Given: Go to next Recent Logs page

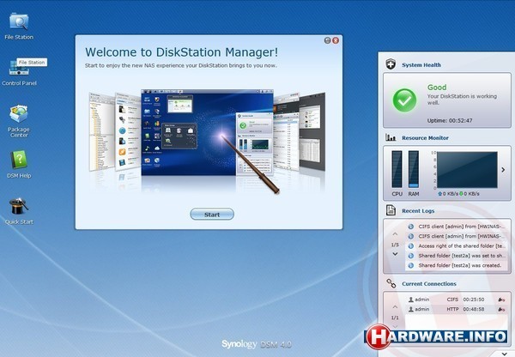Looking at the screenshot, I should [395, 254].
